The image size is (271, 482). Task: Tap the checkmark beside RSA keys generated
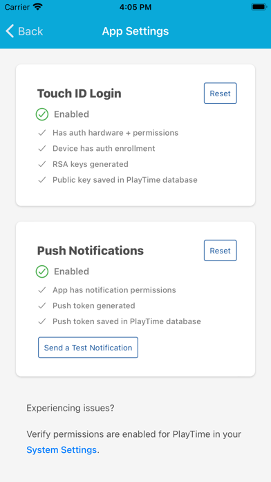click(x=42, y=164)
